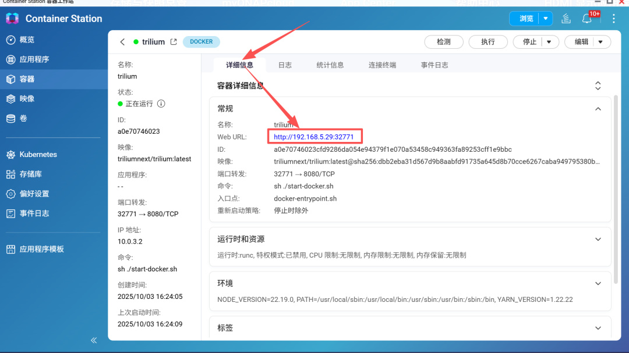Switch to the 日志 tab
This screenshot has height=353, width=629.
point(285,65)
